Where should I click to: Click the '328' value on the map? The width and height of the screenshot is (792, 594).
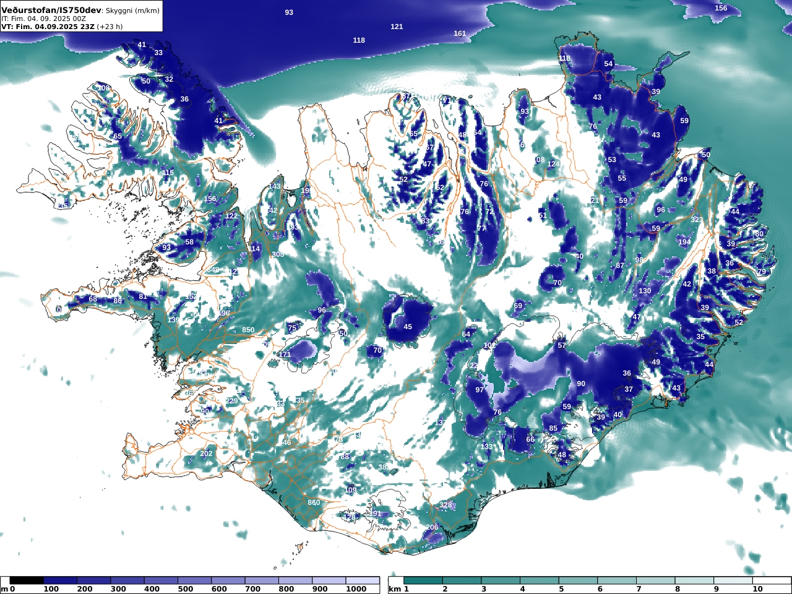(445, 506)
